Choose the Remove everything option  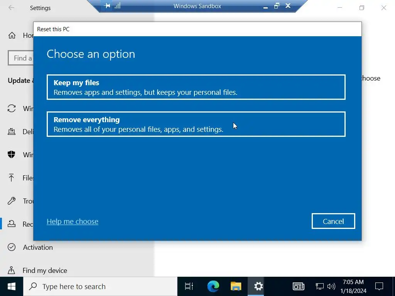point(196,124)
